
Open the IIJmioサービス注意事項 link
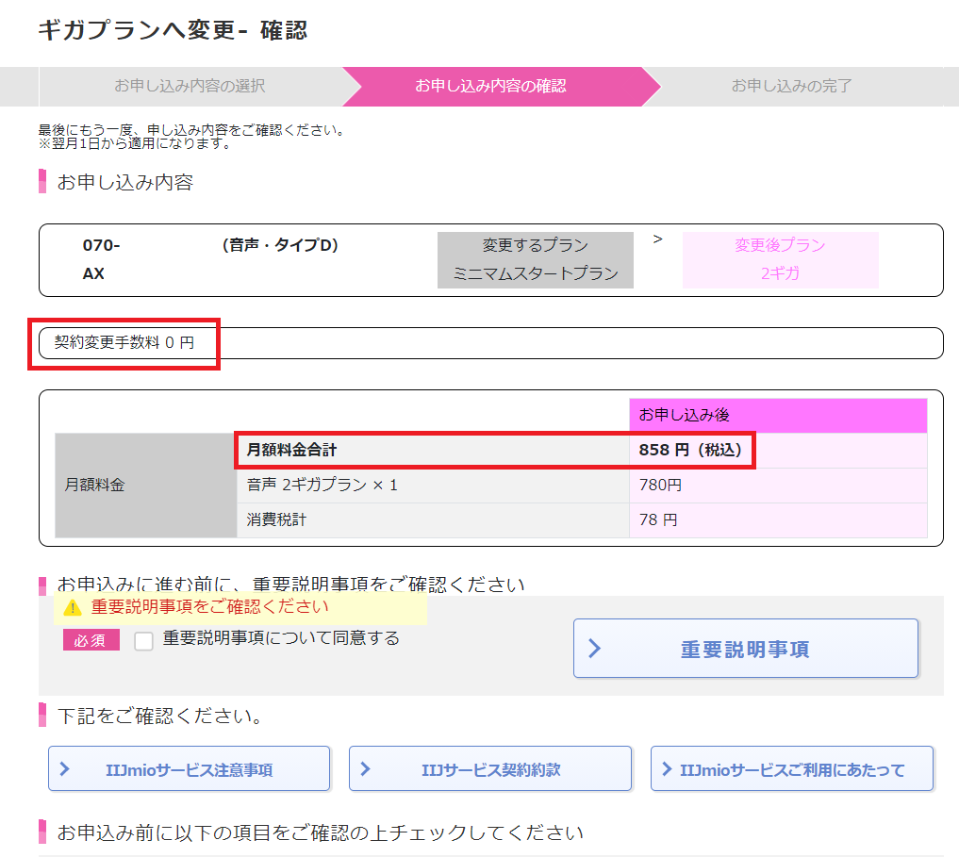click(x=190, y=769)
